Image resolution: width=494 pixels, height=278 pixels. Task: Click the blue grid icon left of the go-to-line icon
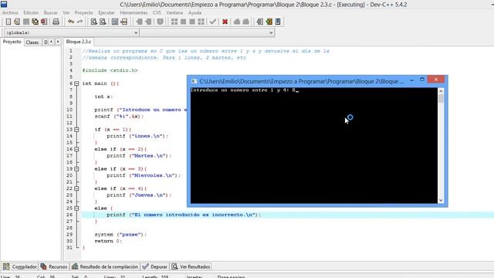pos(115,22)
